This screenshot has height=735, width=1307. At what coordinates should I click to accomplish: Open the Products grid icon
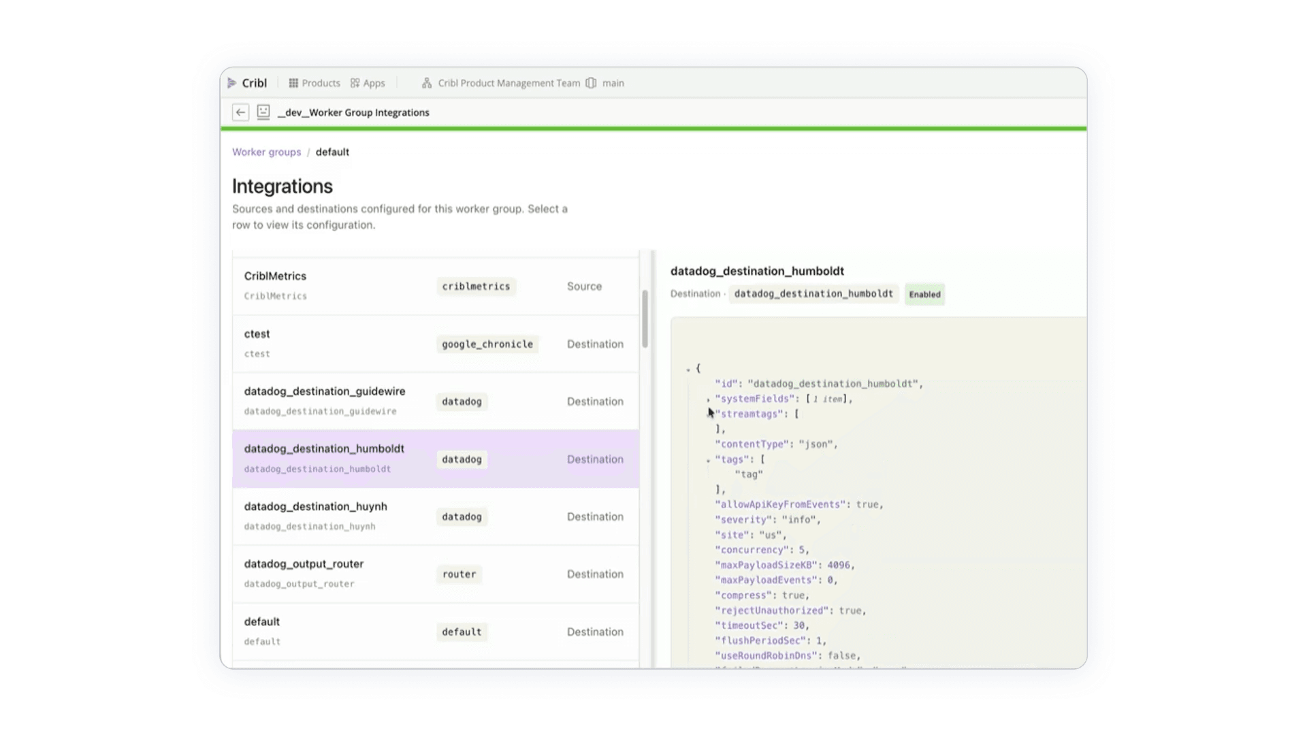click(x=293, y=83)
